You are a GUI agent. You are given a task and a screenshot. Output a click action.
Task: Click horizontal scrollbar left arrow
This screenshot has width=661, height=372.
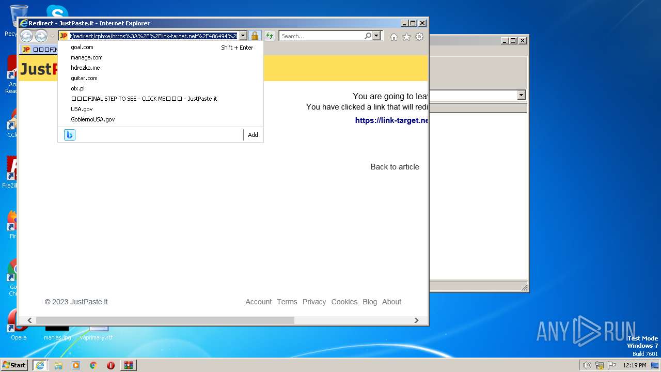click(x=29, y=320)
